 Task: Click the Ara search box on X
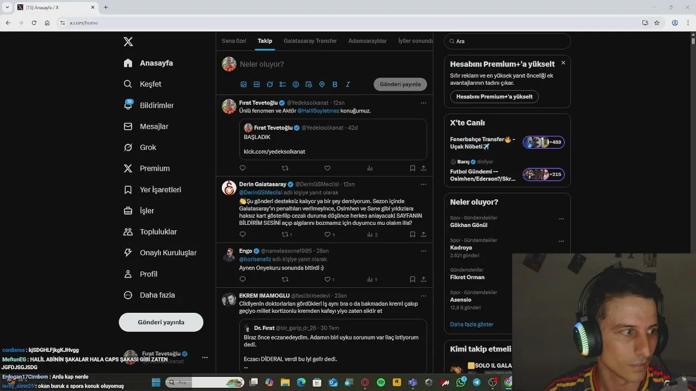(x=507, y=41)
